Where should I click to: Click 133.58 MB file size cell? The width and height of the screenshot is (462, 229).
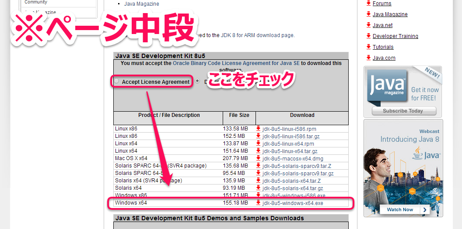(x=239, y=129)
